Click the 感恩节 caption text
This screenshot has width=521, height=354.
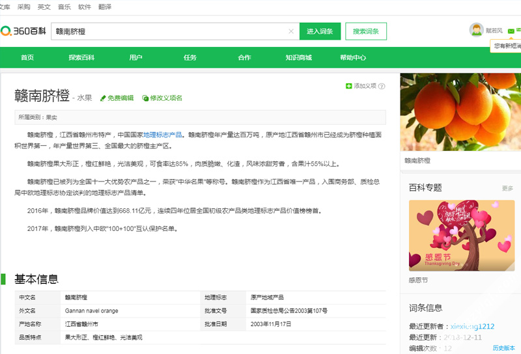click(x=418, y=280)
